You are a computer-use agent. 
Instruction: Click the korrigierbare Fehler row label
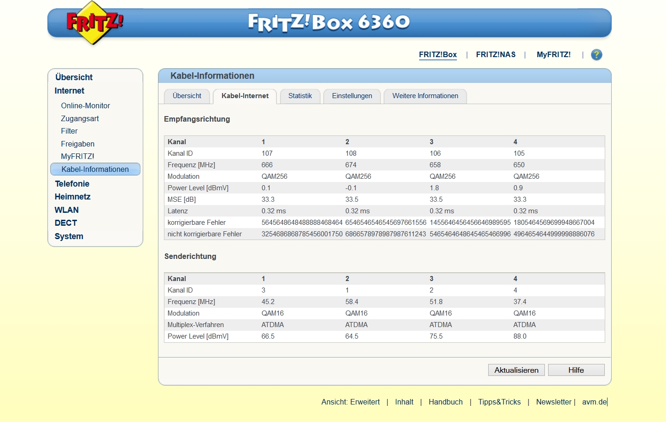tap(197, 223)
